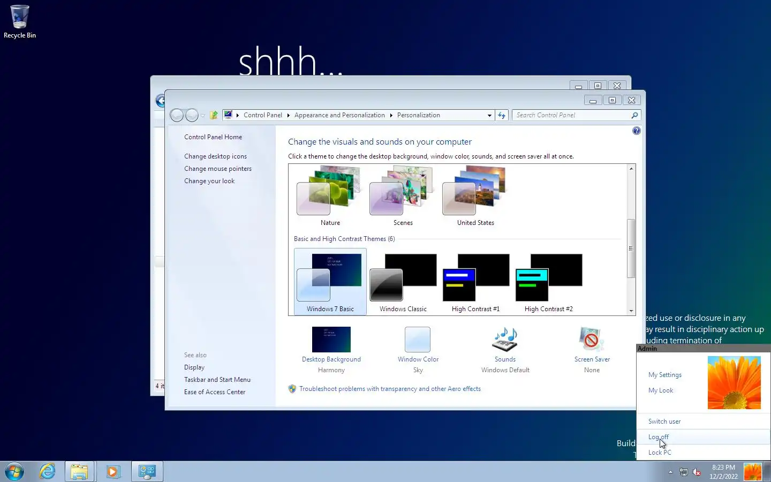Choose My Settings in Admin user menu

[664, 375]
